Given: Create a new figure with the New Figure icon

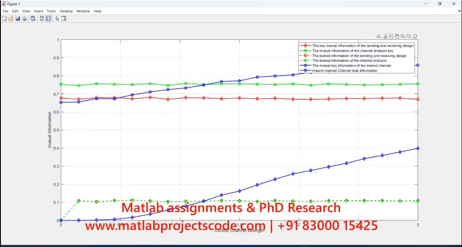Looking at the screenshot, I should pyautogui.click(x=4, y=18).
